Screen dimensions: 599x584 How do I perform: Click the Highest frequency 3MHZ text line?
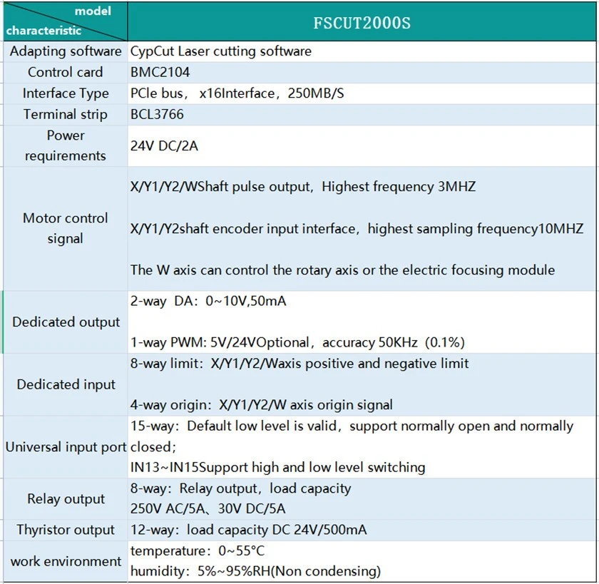click(303, 187)
